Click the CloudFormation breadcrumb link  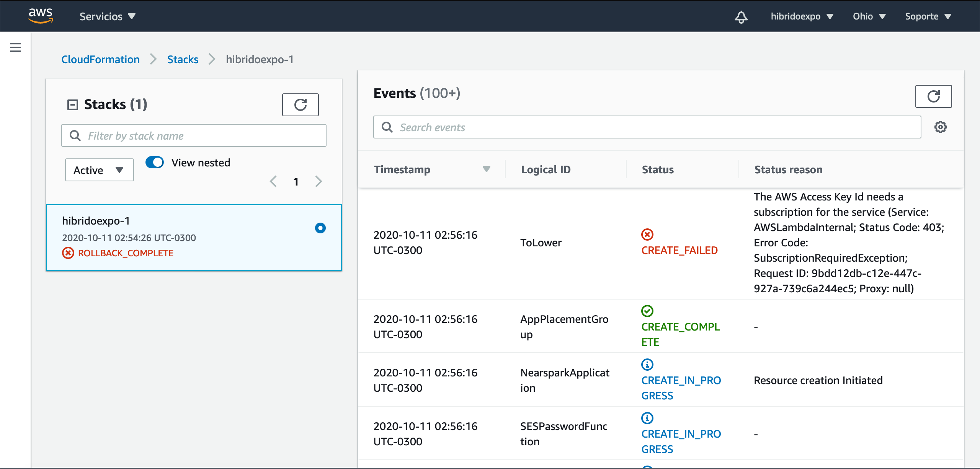click(100, 59)
